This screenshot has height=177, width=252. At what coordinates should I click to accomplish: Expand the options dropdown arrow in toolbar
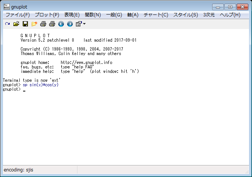tap(84, 24)
